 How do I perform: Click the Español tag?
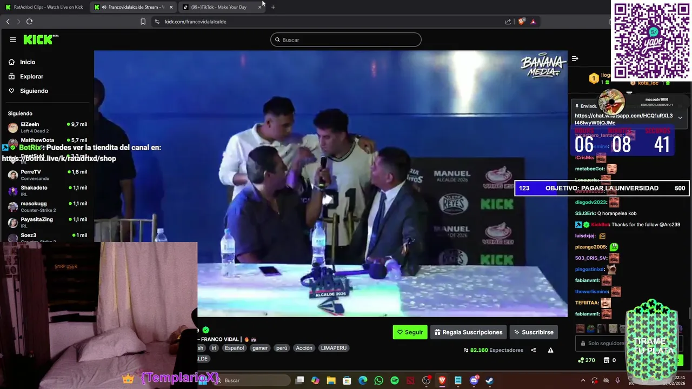pyautogui.click(x=234, y=348)
